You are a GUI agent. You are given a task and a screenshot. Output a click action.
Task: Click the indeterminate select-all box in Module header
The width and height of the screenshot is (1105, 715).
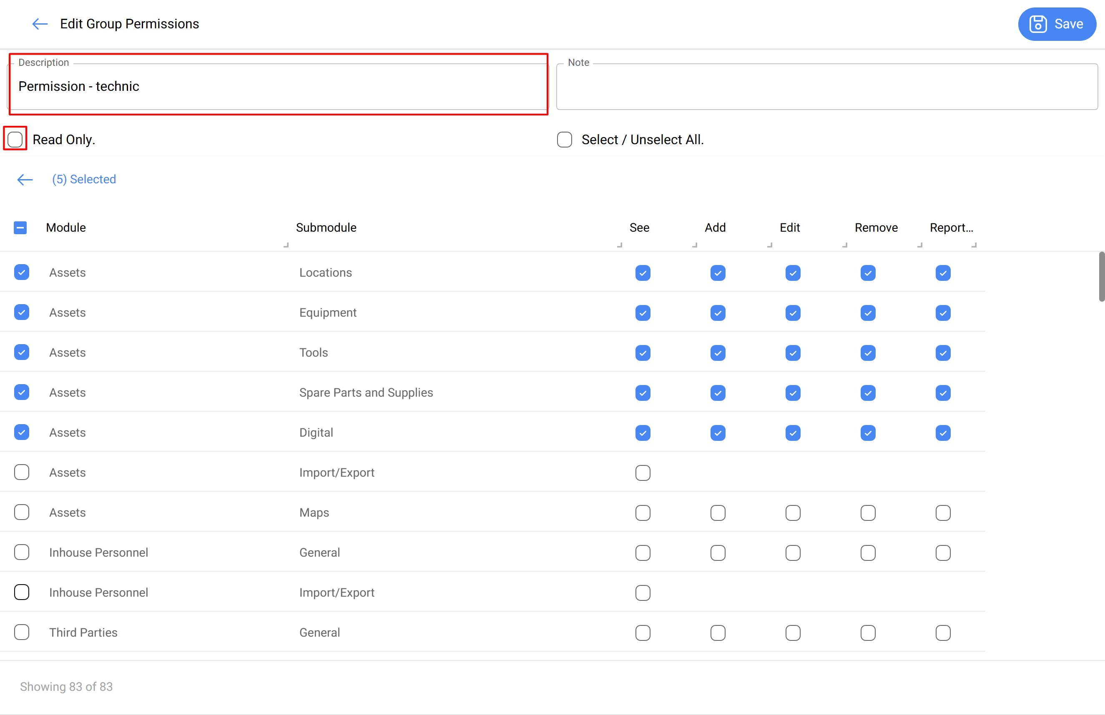tap(20, 228)
